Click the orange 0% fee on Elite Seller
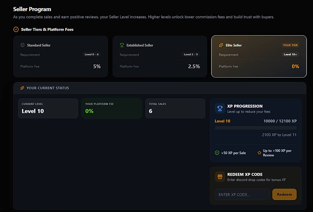 pyautogui.click(x=295, y=66)
